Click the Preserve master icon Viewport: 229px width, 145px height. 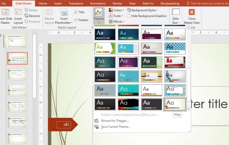pyautogui.click(x=26, y=21)
